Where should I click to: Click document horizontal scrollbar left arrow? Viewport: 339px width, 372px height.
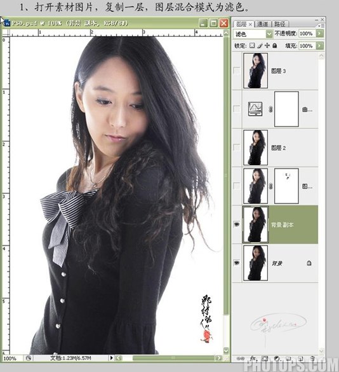[118, 358]
